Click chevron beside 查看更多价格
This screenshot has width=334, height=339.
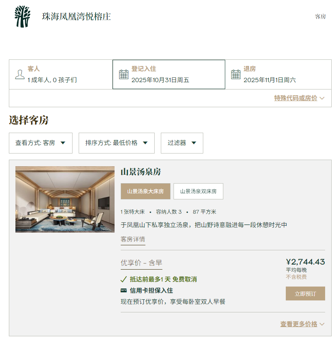322,324
